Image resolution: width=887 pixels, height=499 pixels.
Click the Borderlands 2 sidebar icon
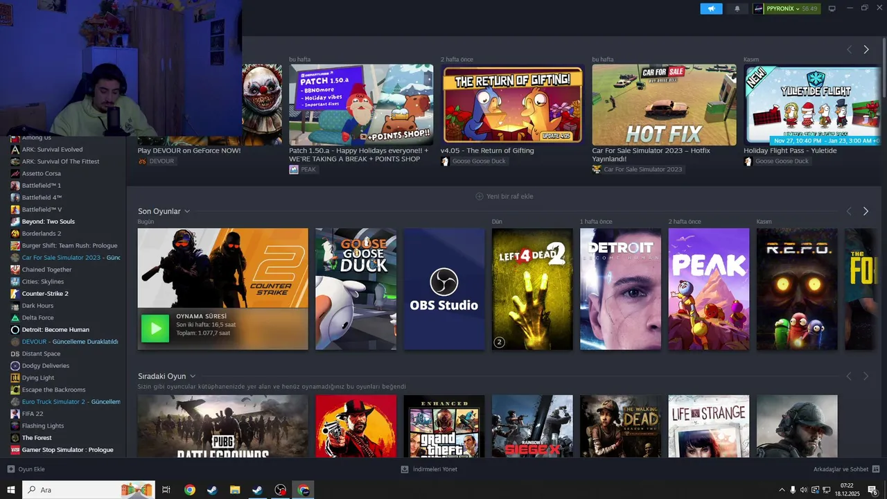(x=15, y=234)
